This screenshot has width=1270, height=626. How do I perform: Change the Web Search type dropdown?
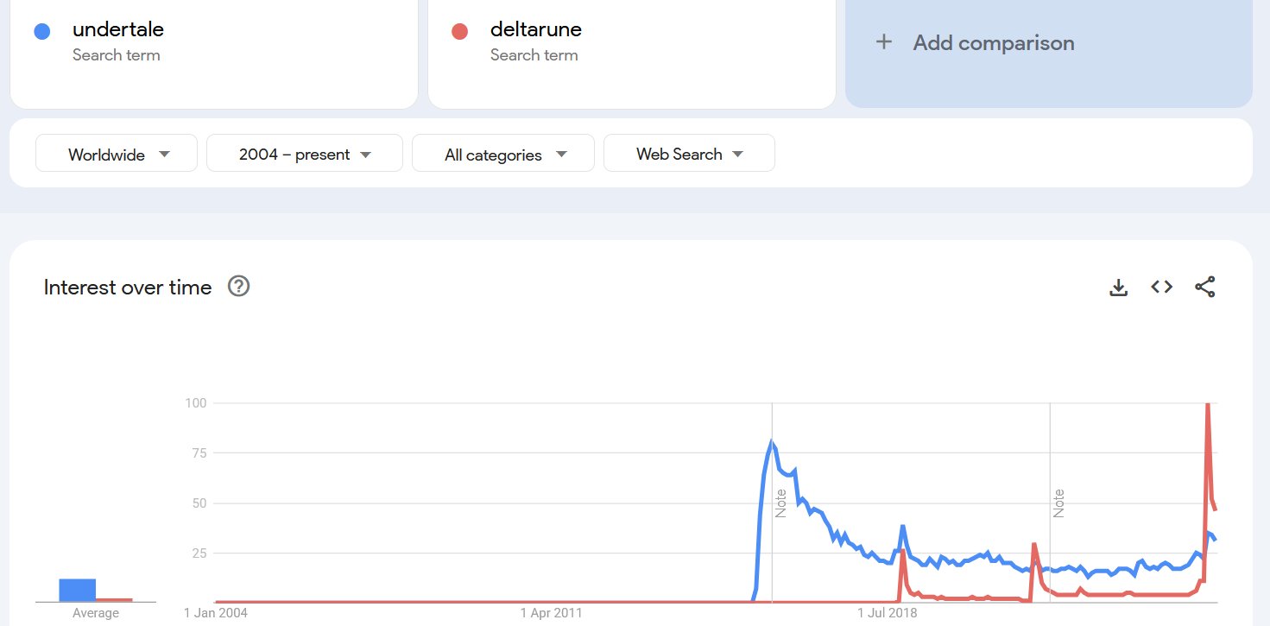pyautogui.click(x=689, y=154)
